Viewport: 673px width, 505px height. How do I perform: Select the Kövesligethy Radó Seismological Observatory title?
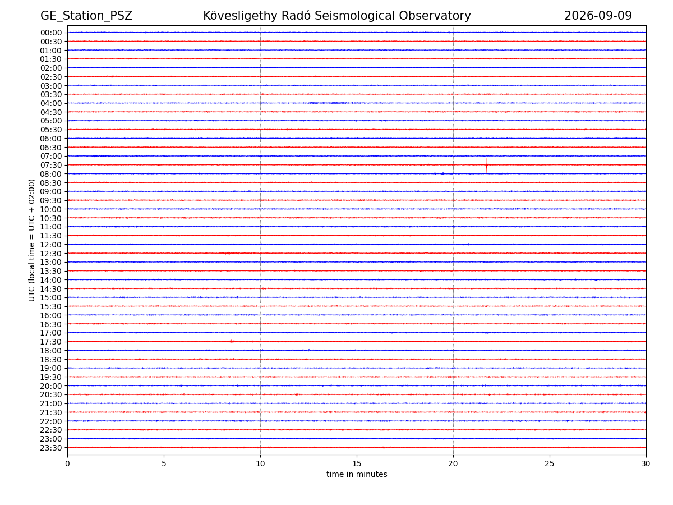point(337,16)
